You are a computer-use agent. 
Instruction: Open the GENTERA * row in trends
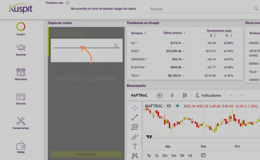(184, 59)
